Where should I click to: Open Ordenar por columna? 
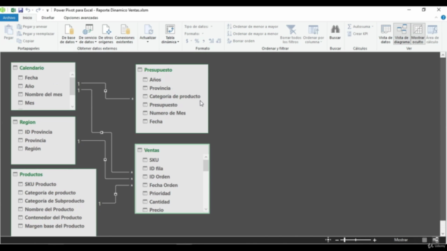[314, 34]
